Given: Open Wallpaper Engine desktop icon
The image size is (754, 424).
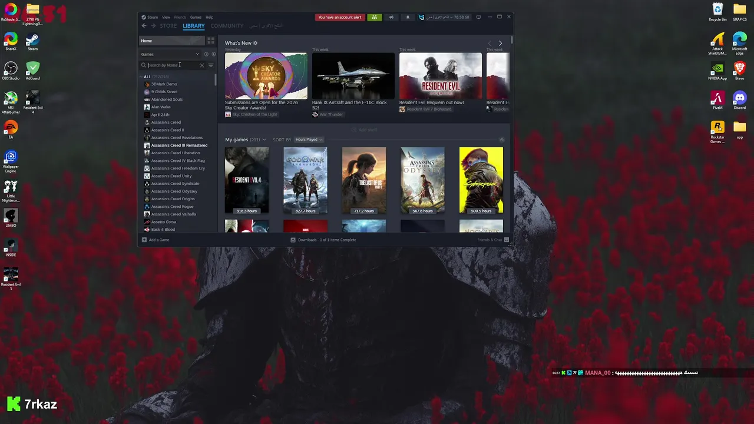Looking at the screenshot, I should pos(11,161).
